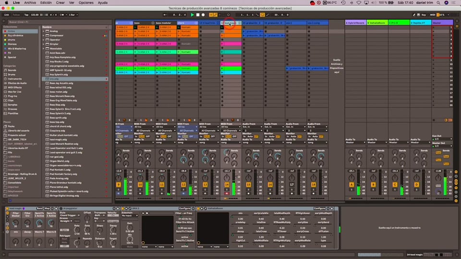Open the Samples category in browser
This screenshot has width=461, height=259.
[12, 105]
